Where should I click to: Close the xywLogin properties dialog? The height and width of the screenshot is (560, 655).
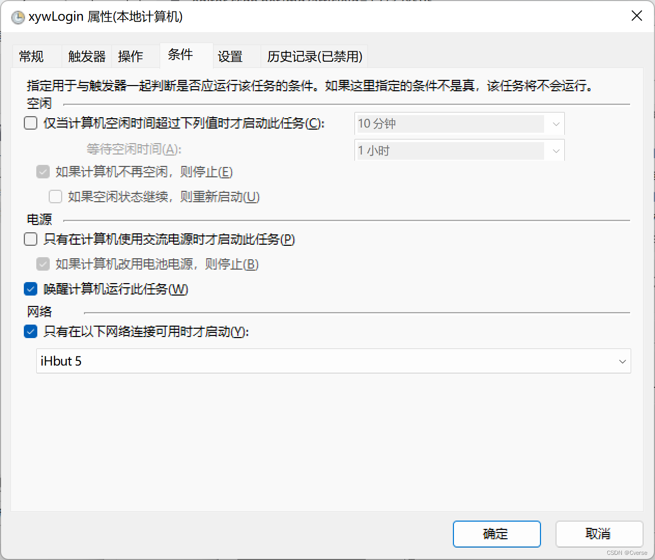[x=637, y=16]
